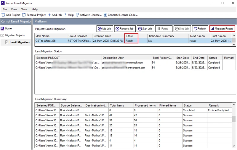Click the Creation Date column header
Screen dimensions: 237x150
click(x=108, y=36)
